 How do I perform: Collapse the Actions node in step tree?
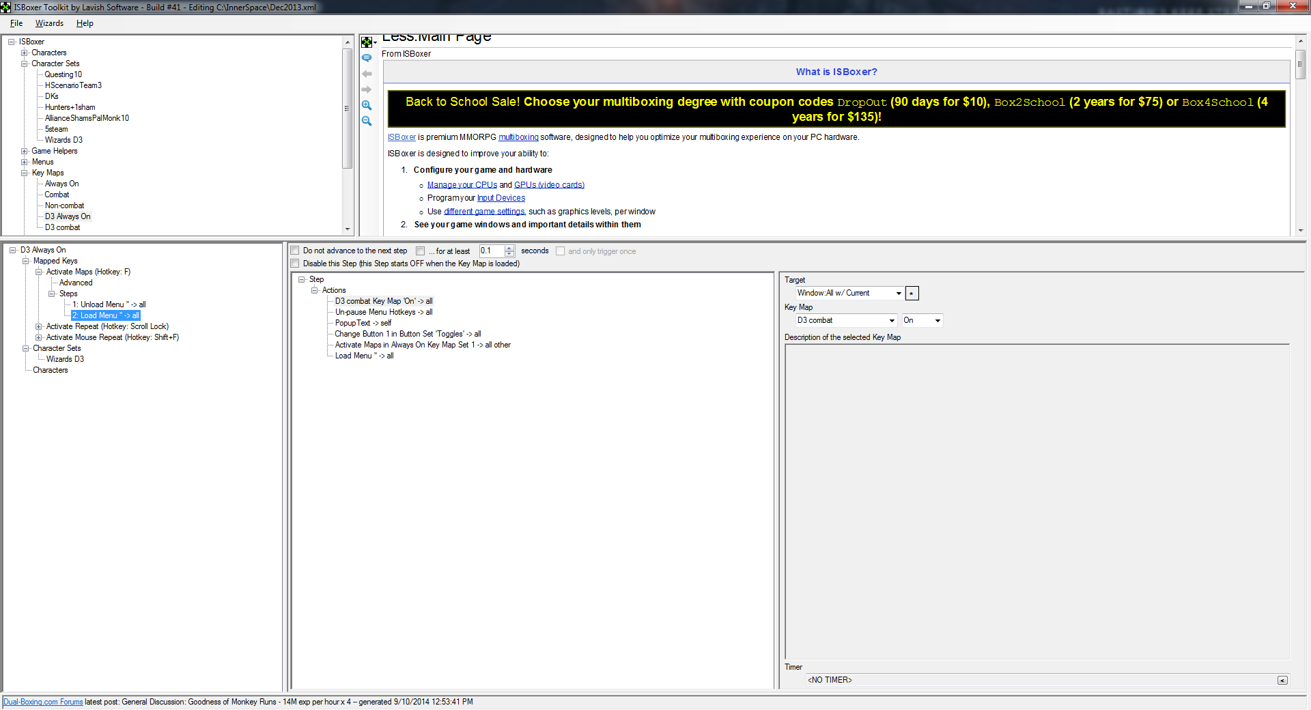tap(315, 290)
